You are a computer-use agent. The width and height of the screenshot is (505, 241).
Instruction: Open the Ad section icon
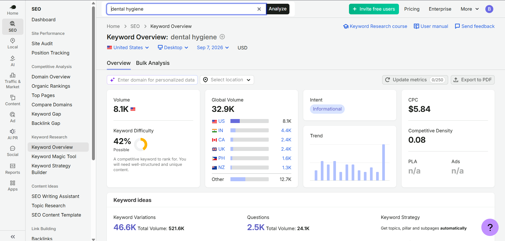click(12, 117)
